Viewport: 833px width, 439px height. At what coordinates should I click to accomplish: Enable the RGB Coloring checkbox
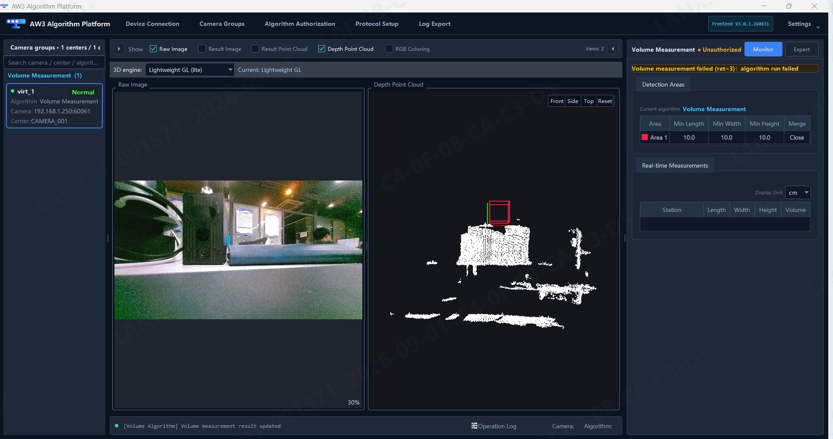(x=389, y=49)
